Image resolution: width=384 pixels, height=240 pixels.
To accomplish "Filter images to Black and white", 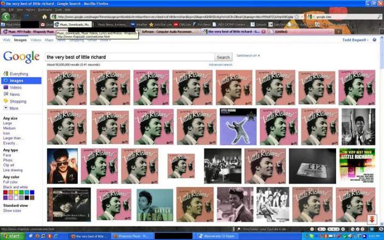I will [15, 187].
